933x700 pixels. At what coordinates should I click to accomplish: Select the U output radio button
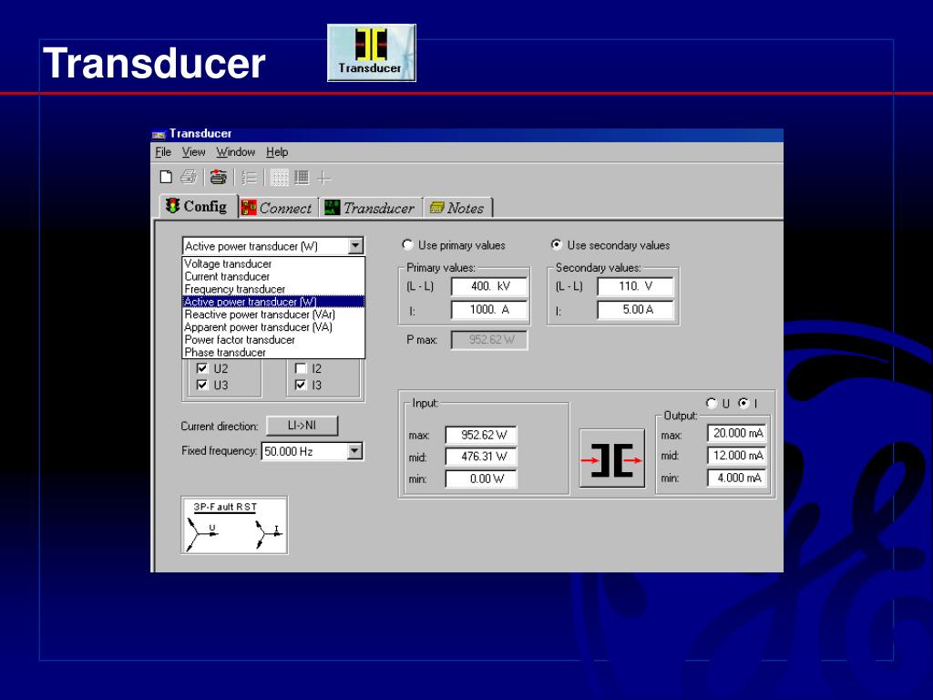tap(711, 403)
